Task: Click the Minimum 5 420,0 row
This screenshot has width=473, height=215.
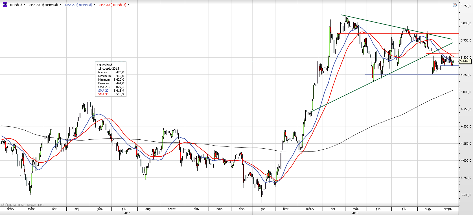Action: pos(111,80)
